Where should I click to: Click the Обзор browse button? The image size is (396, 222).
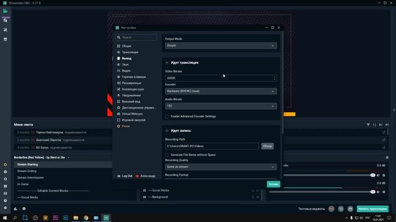[x=267, y=146]
